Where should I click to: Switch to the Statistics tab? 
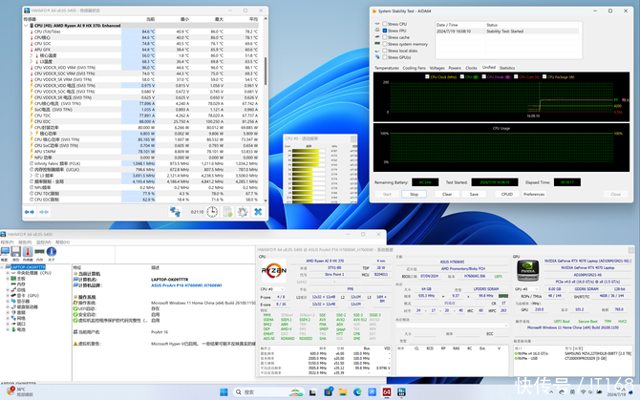[507, 68]
